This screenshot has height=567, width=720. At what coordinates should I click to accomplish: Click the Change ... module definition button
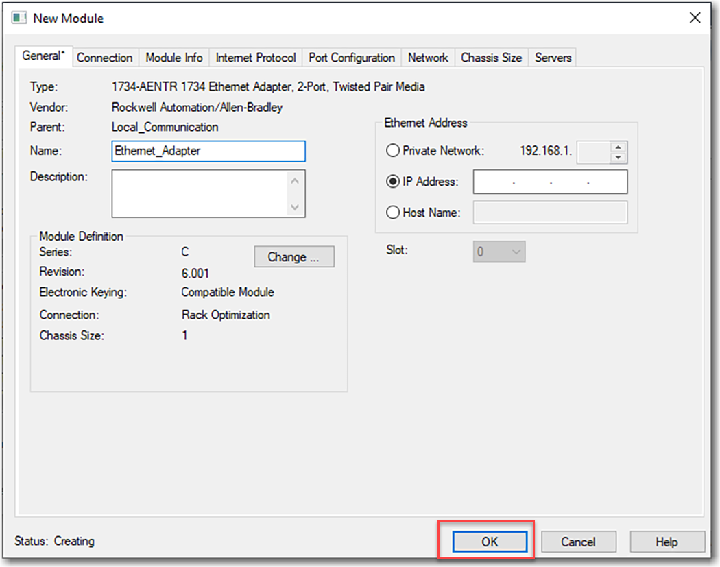coord(294,256)
